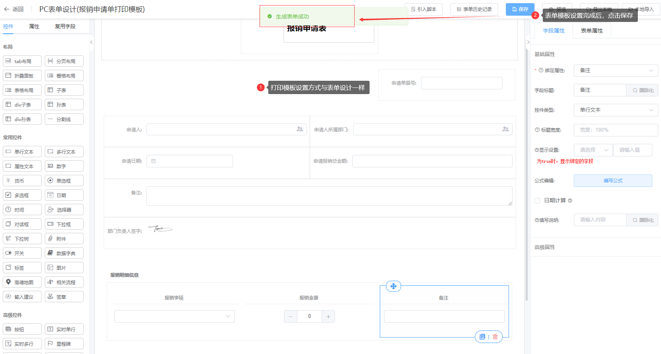661x354 pixels.
Task: Add the 实时多行 control
Action: point(22,344)
